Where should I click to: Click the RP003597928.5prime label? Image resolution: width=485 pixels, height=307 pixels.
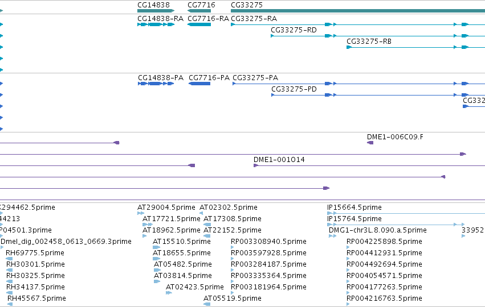268,253
